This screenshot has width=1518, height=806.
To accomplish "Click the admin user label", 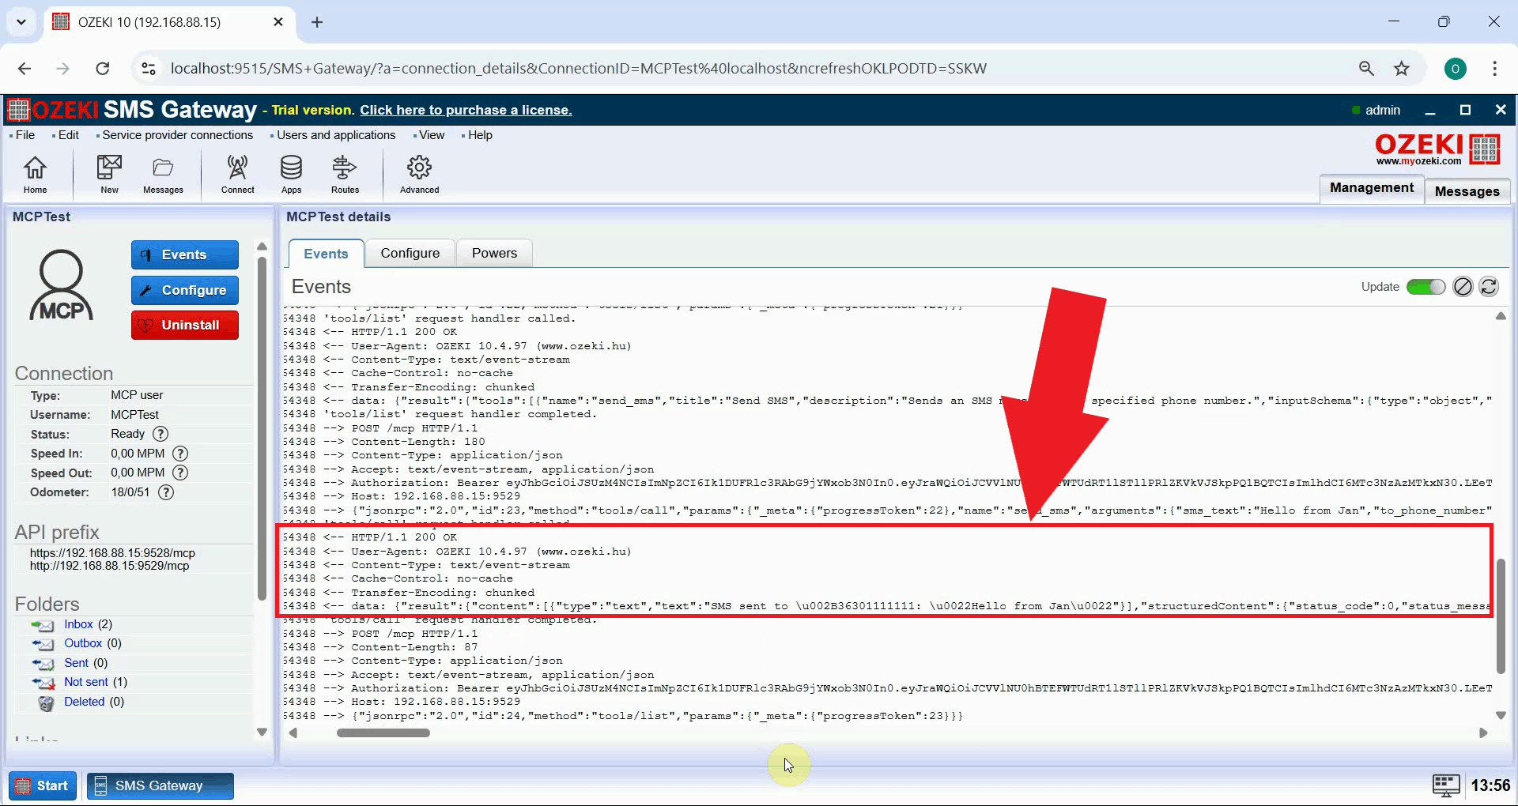I will tap(1382, 111).
